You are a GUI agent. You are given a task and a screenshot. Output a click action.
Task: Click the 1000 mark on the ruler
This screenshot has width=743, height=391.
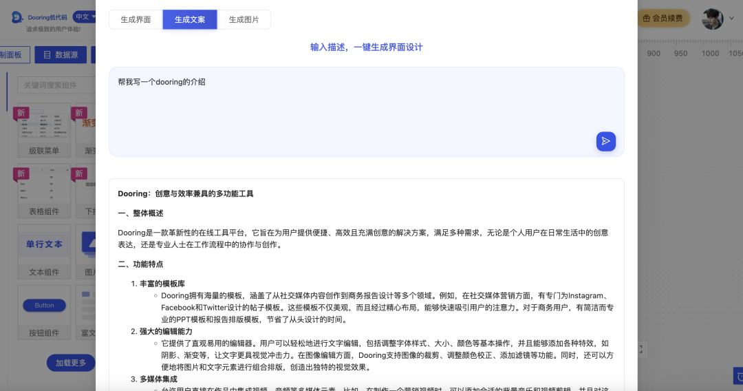[x=710, y=54]
